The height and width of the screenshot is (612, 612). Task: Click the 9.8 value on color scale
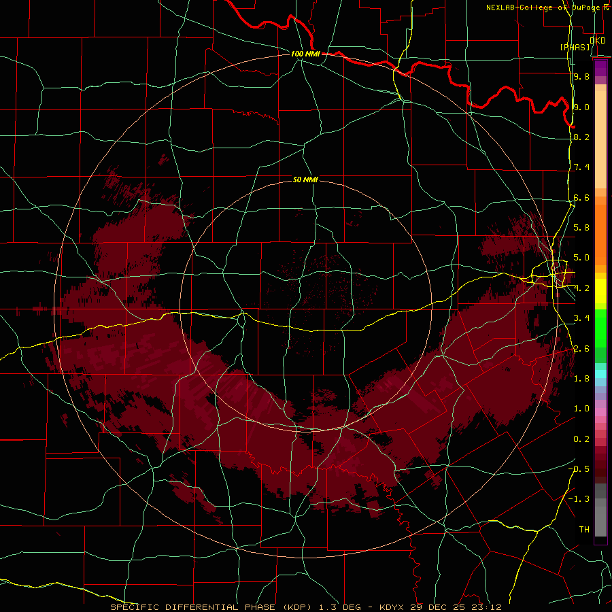click(581, 76)
